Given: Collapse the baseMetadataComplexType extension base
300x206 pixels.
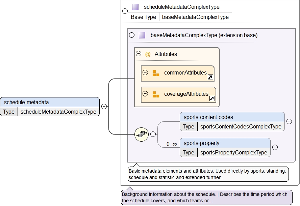Looking at the screenshot, I should (132, 35).
